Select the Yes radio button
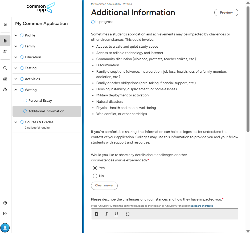This screenshot has height=233, width=250. pyautogui.click(x=95, y=168)
